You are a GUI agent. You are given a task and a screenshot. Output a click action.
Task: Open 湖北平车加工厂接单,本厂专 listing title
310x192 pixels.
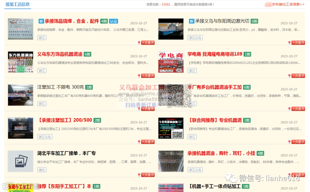pyautogui.click(x=66, y=153)
